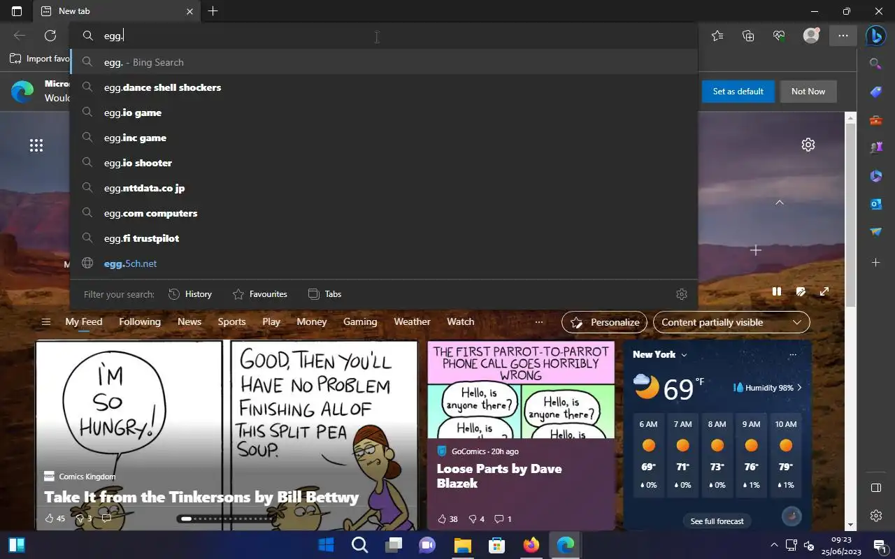Viewport: 895px width, 559px height.
Task: Dismiss prompt with Not Now
Action: 808,92
